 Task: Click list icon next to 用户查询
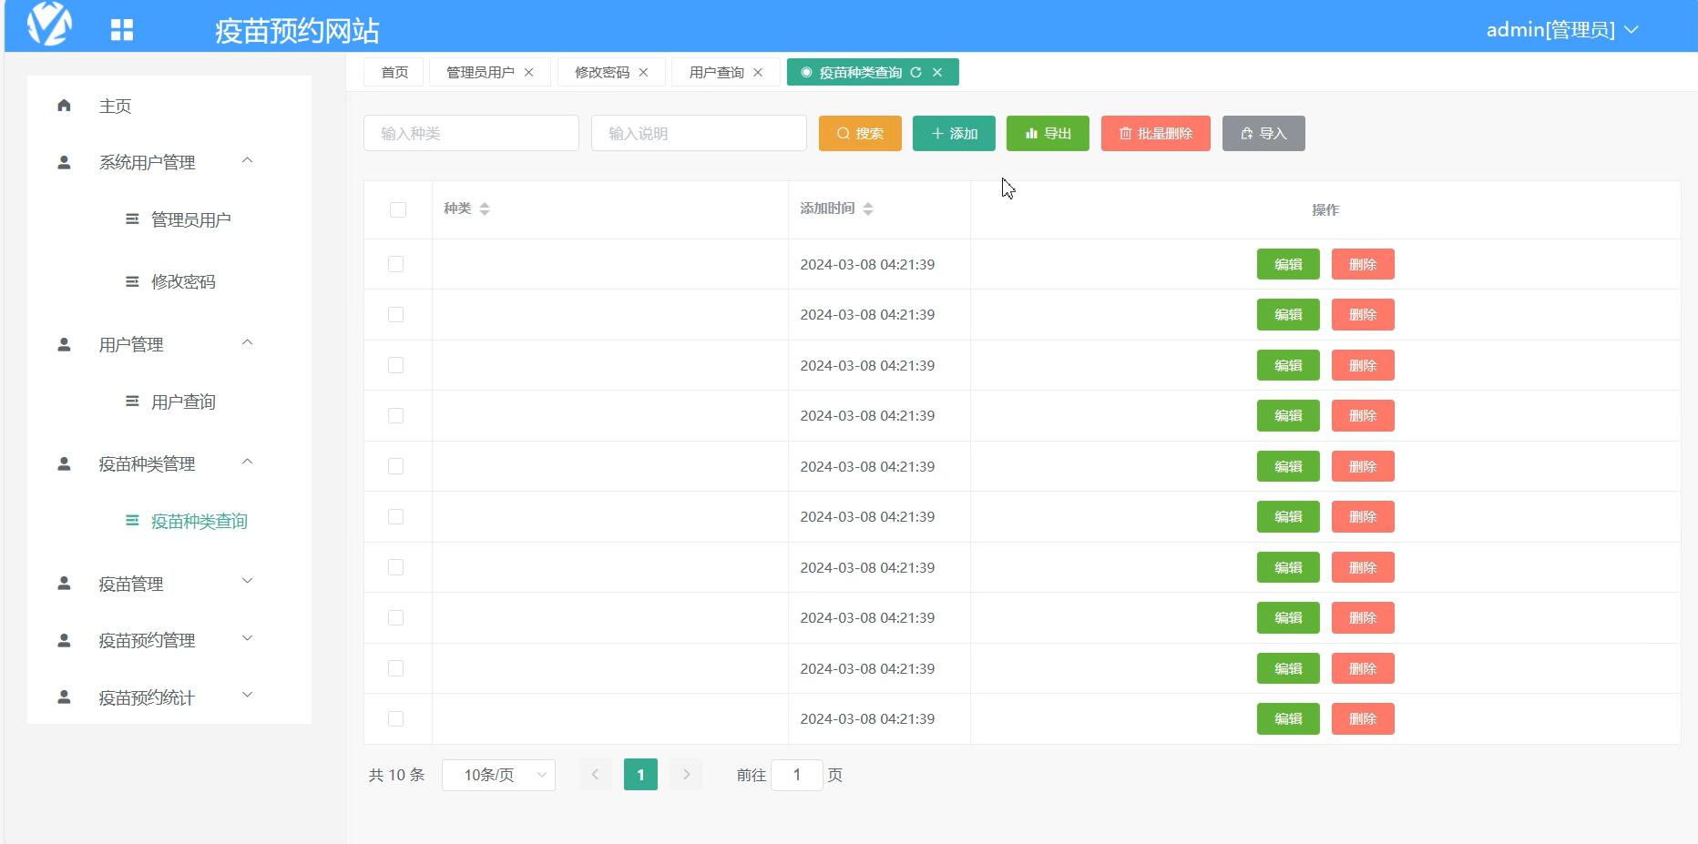[x=132, y=402]
